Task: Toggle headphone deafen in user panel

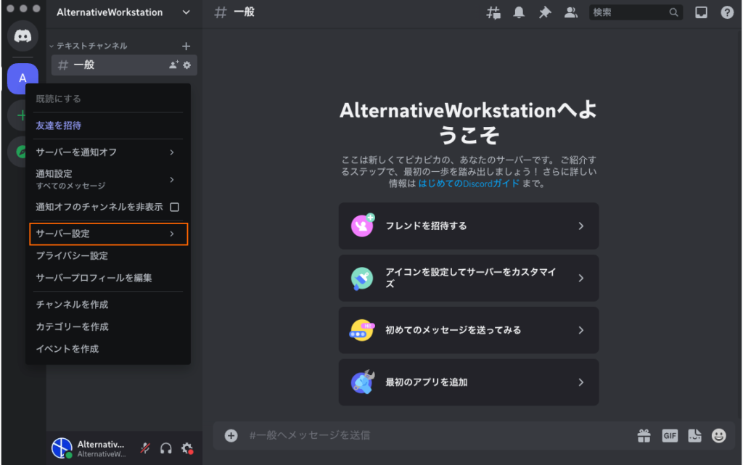Action: tap(166, 448)
